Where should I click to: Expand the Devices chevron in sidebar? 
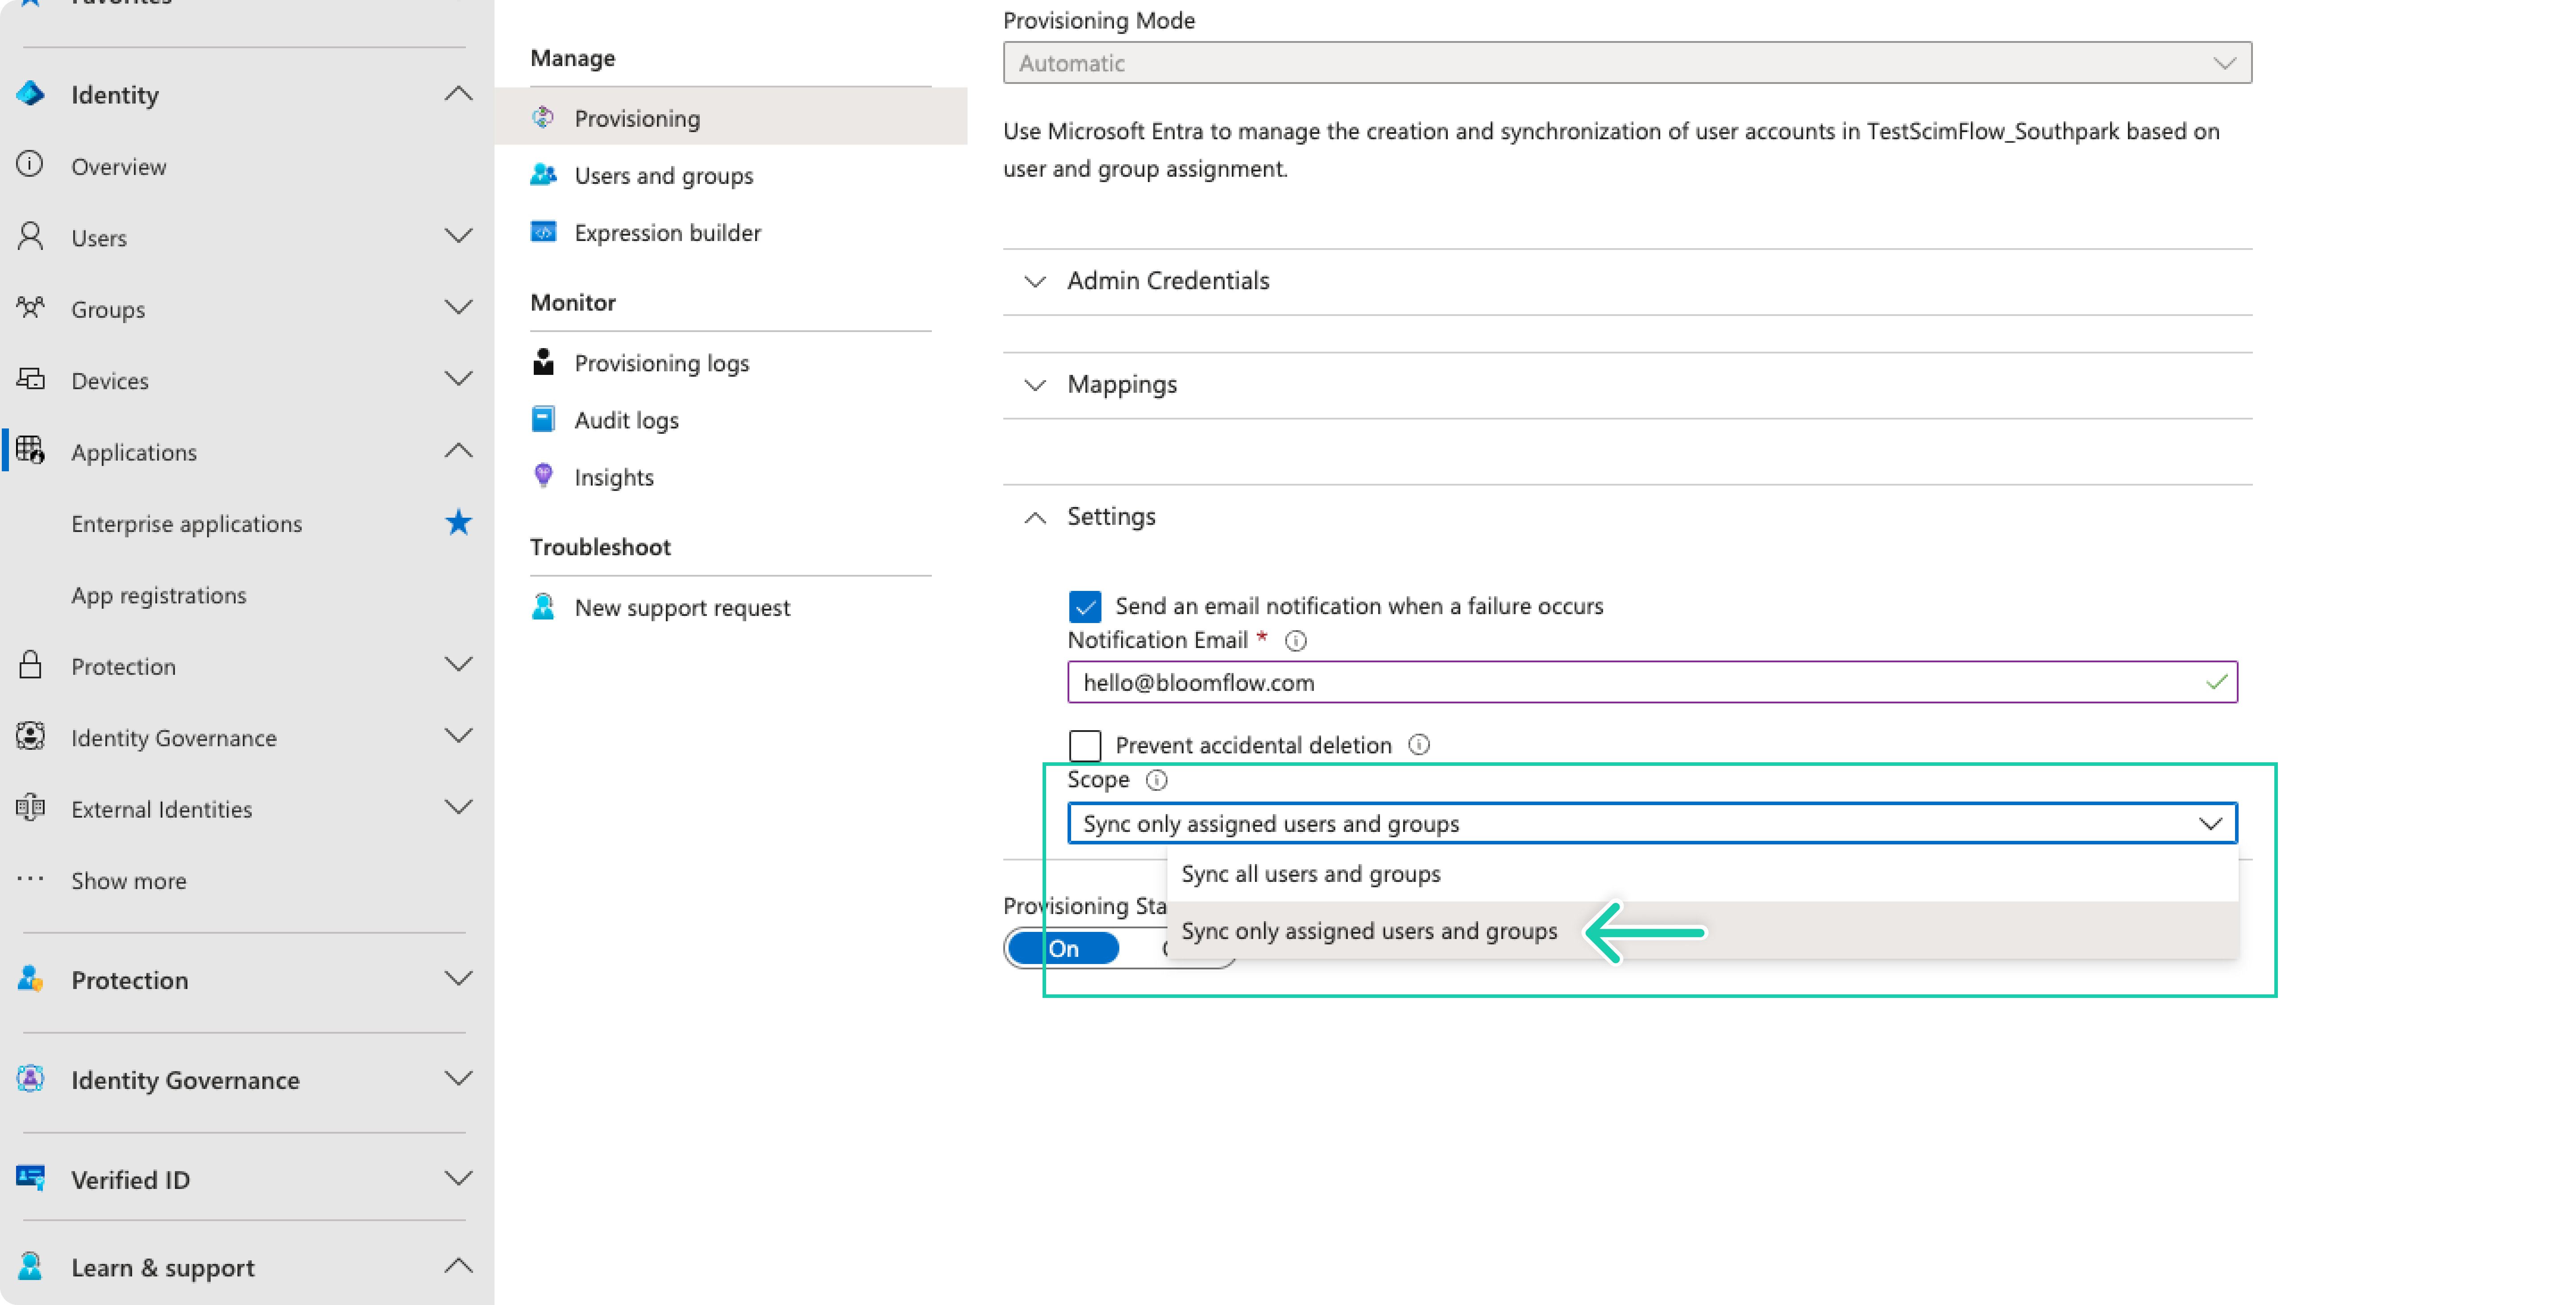pos(458,379)
